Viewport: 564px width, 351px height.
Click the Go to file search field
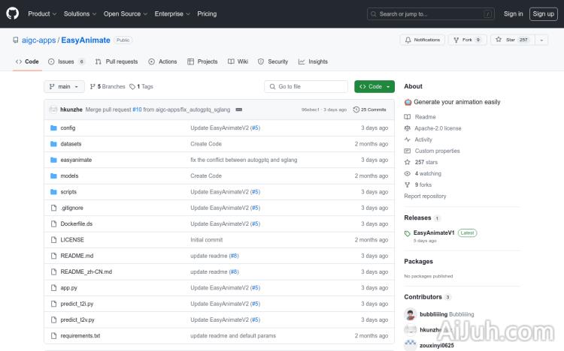pyautogui.click(x=305, y=86)
